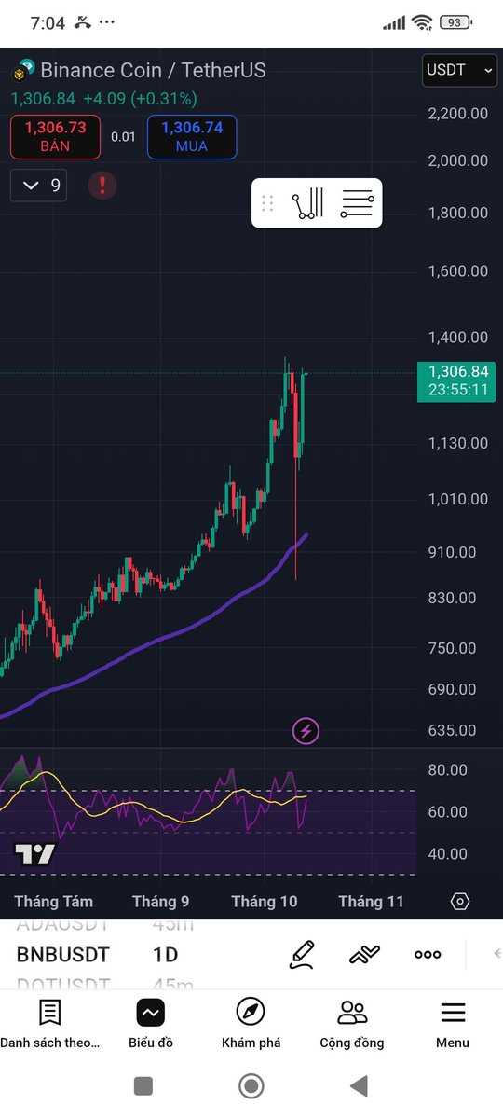Screen dimensions: 503x1119
Task: Tap the Android recent apps square button
Action: coord(143,1085)
